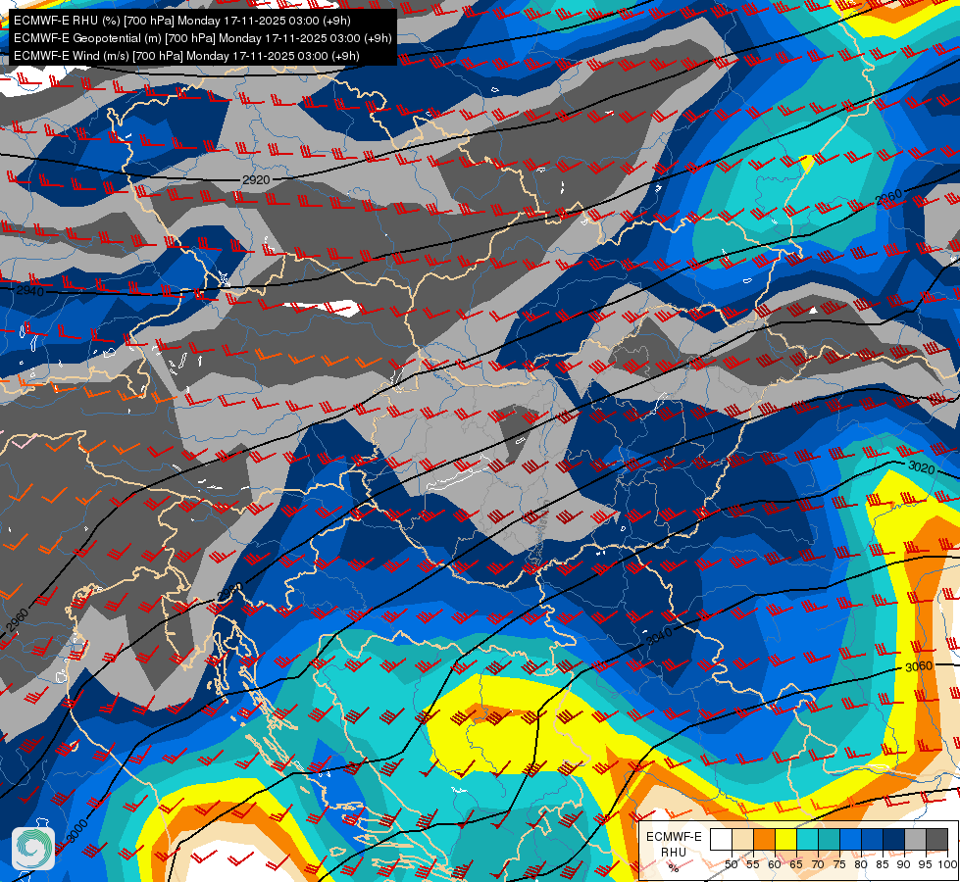Click the legend tick value 80

coord(861,864)
